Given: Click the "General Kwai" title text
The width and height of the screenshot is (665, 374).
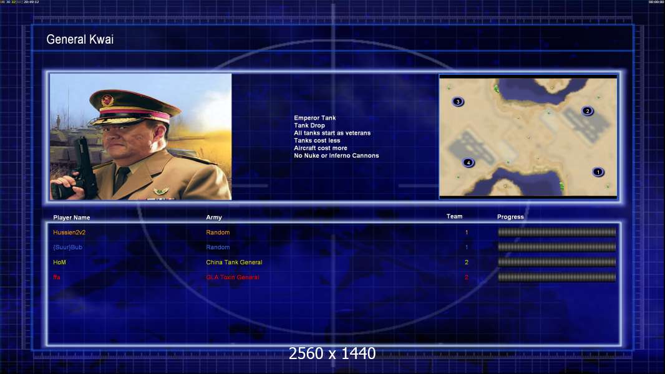Looking at the screenshot, I should [x=80, y=39].
